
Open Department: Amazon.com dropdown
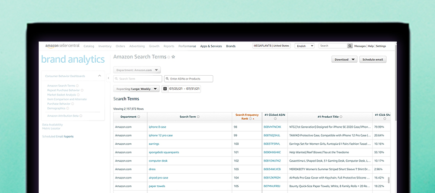click(137, 70)
